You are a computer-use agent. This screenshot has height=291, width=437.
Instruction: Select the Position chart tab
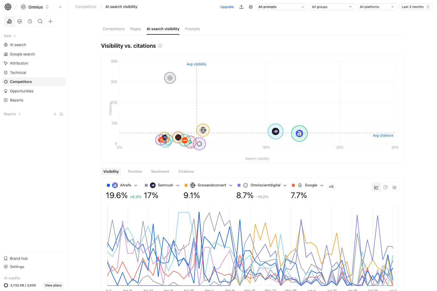[135, 171]
